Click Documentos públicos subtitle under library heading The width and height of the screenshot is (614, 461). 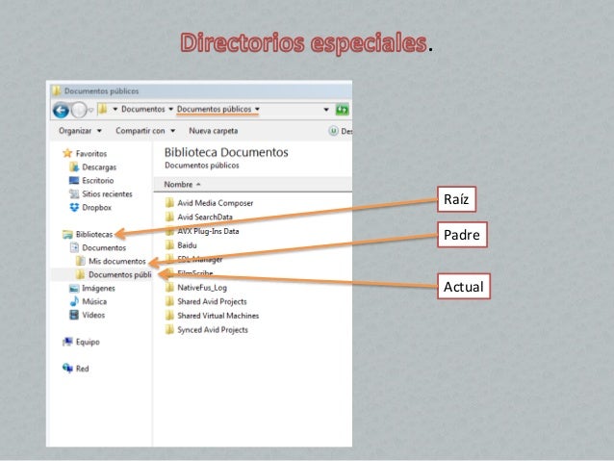point(202,166)
